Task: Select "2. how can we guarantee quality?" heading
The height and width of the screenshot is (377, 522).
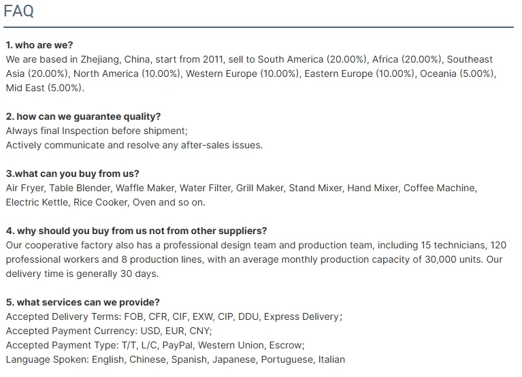Action: (x=83, y=116)
